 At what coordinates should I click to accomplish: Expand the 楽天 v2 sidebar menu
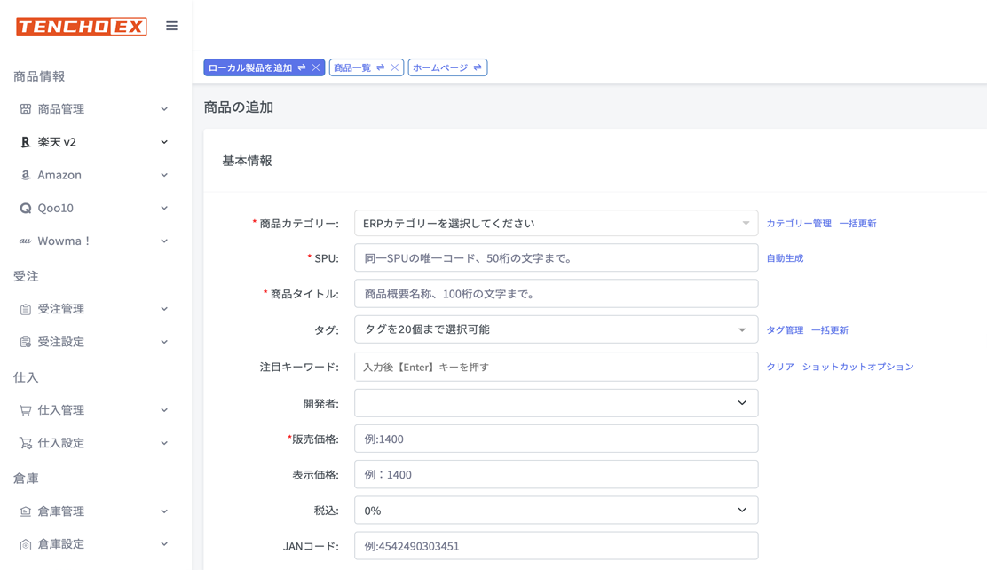164,142
